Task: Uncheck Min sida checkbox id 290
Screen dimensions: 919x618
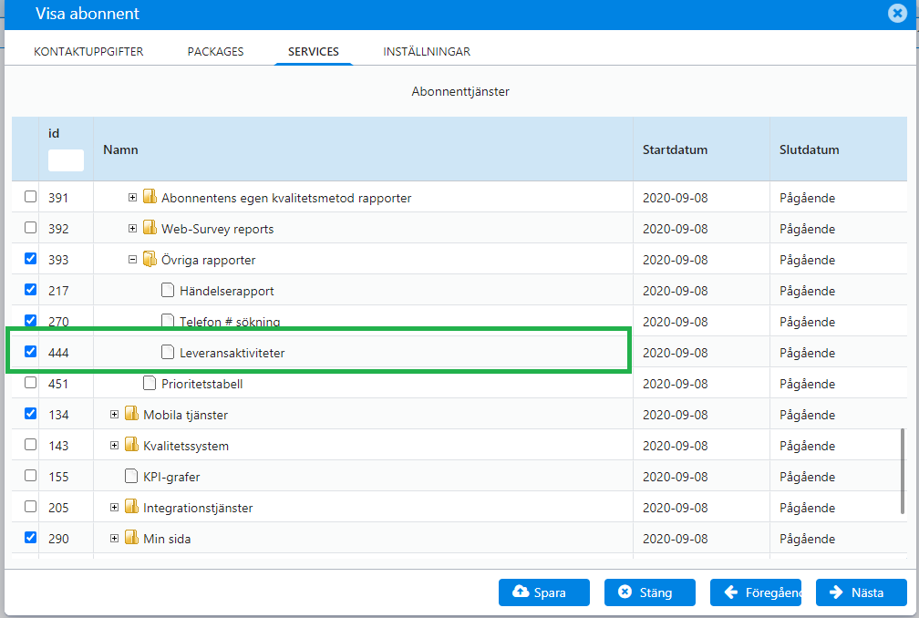Action: pos(30,538)
